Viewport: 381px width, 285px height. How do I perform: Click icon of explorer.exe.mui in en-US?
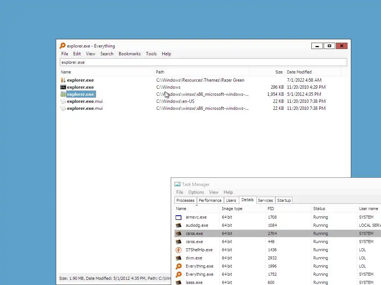63,101
